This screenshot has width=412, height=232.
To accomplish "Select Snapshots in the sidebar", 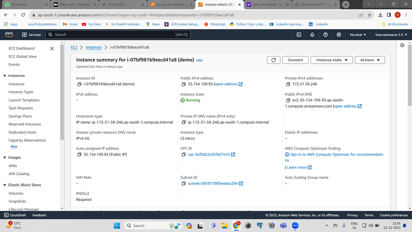I will click(17, 201).
